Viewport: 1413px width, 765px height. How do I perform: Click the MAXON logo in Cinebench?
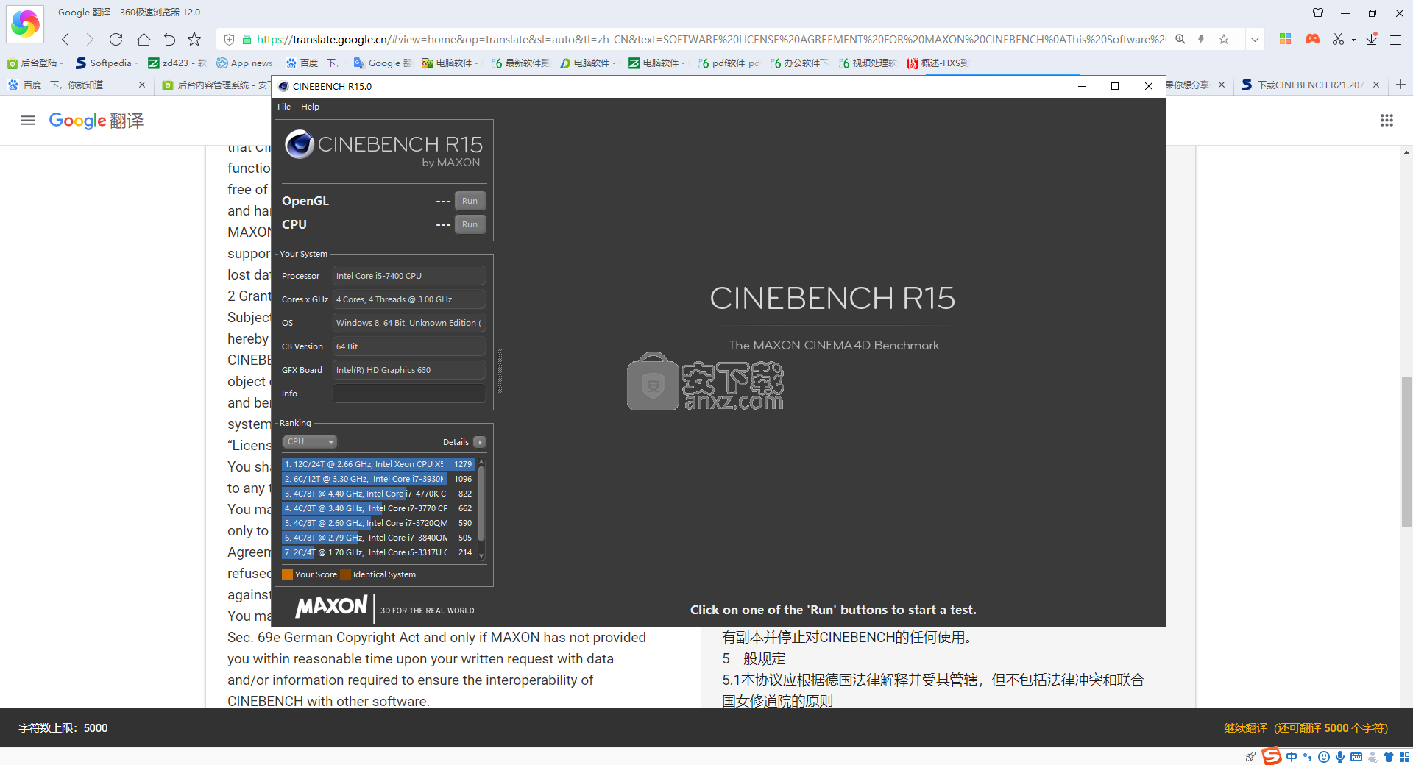[331, 607]
